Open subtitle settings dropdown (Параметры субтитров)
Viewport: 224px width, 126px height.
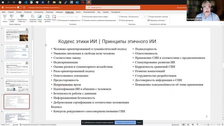coord(156,20)
